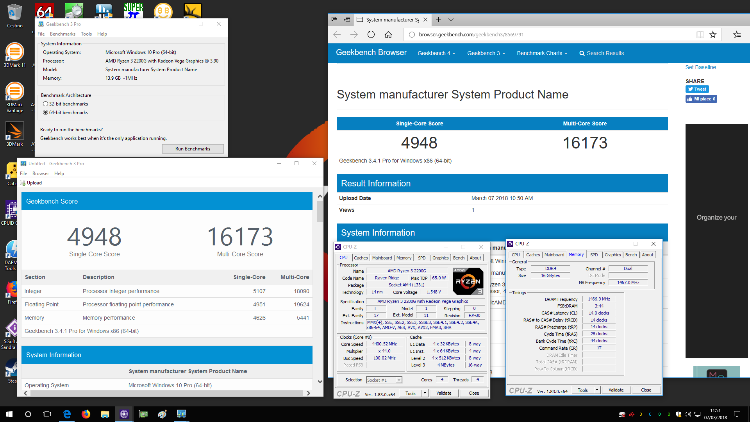This screenshot has width=750, height=422.
Task: Select 32-bit benchmarks option
Action: [66, 104]
